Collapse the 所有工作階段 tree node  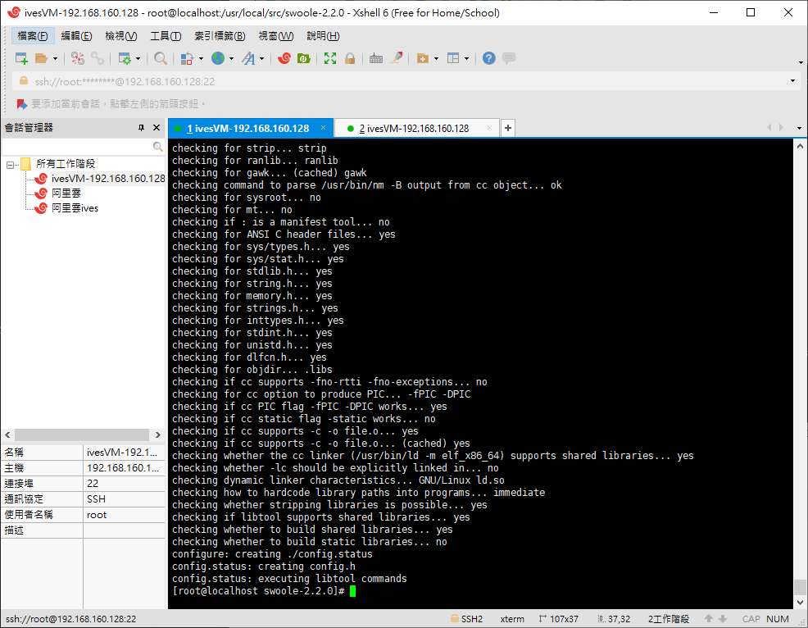(10, 165)
